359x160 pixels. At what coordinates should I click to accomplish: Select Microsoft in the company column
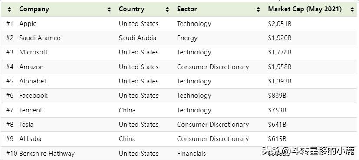pyautogui.click(x=33, y=52)
